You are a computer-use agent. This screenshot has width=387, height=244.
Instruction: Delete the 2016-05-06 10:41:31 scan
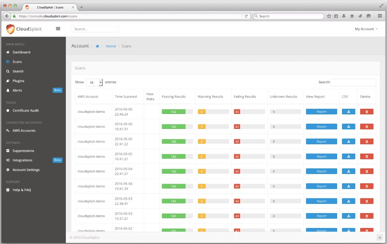pyautogui.click(x=367, y=126)
